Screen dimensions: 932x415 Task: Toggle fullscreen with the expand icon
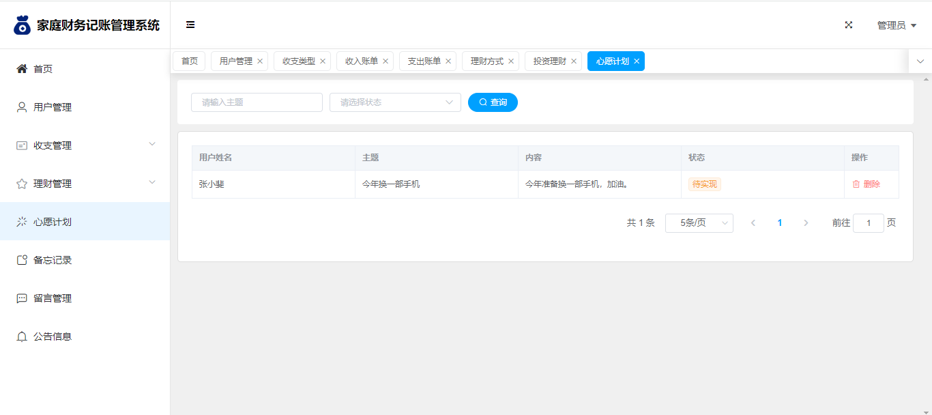pyautogui.click(x=849, y=25)
